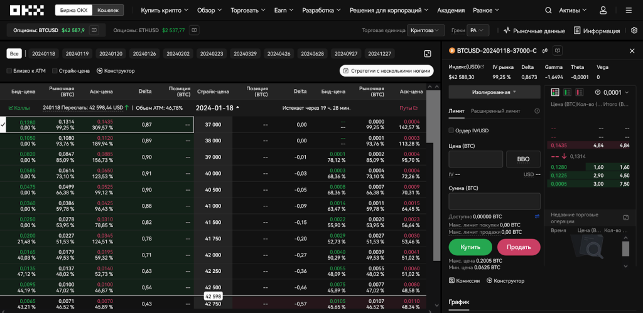This screenshot has width=643, height=313.
Task: Select the 20240126 expiry date tab
Action: tap(146, 54)
